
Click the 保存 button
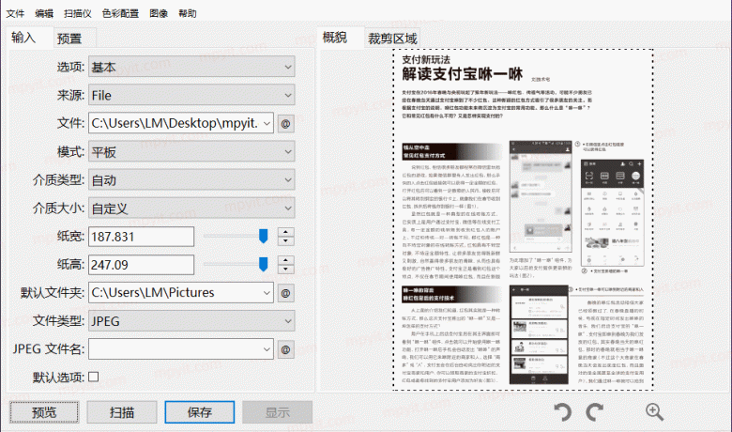click(199, 412)
